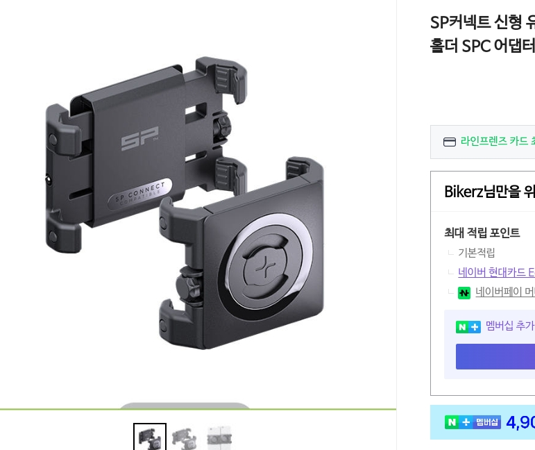The width and height of the screenshot is (535, 450).
Task: Click the main SP Connect product image
Action: point(185,203)
